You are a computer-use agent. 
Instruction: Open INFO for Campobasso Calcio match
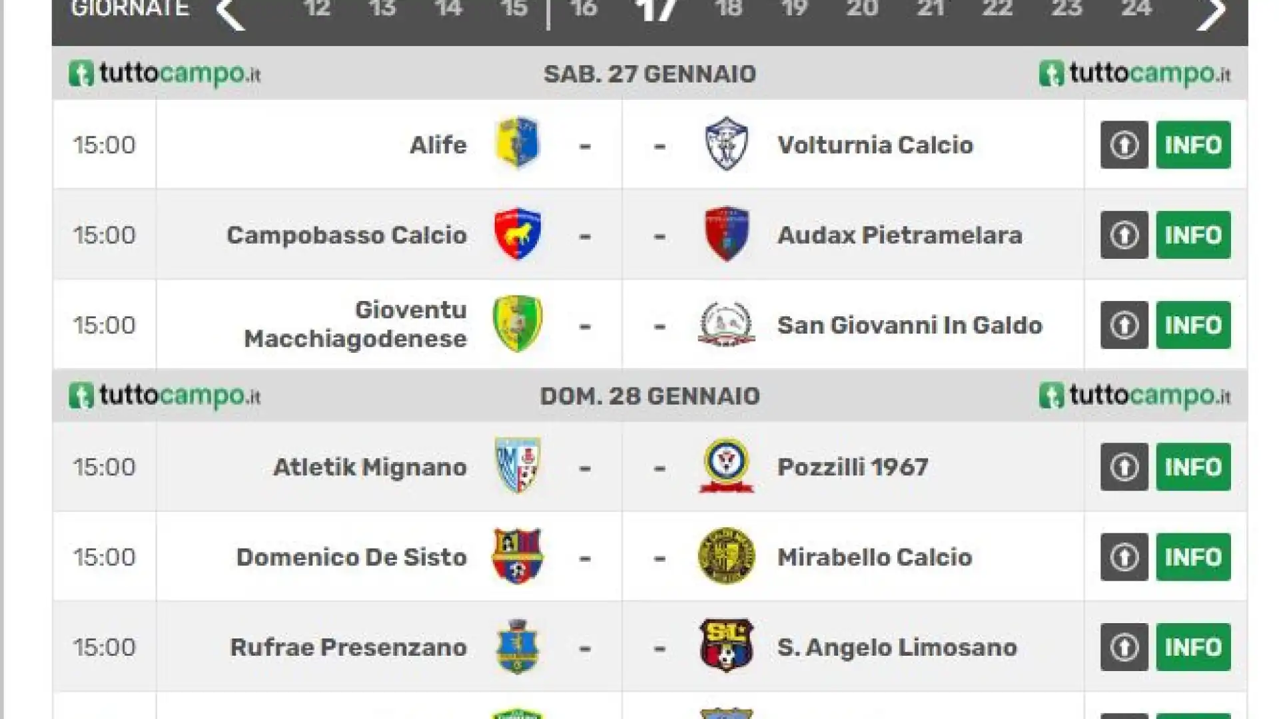click(1193, 235)
